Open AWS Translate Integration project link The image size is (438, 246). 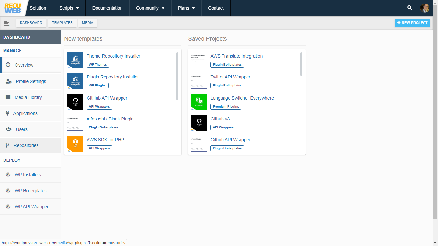(237, 56)
